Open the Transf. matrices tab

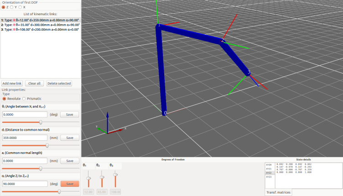(x=278, y=193)
